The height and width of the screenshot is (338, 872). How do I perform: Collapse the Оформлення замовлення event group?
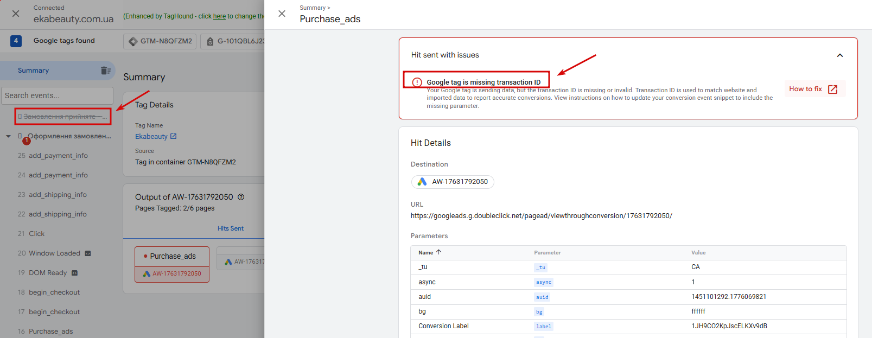8,136
